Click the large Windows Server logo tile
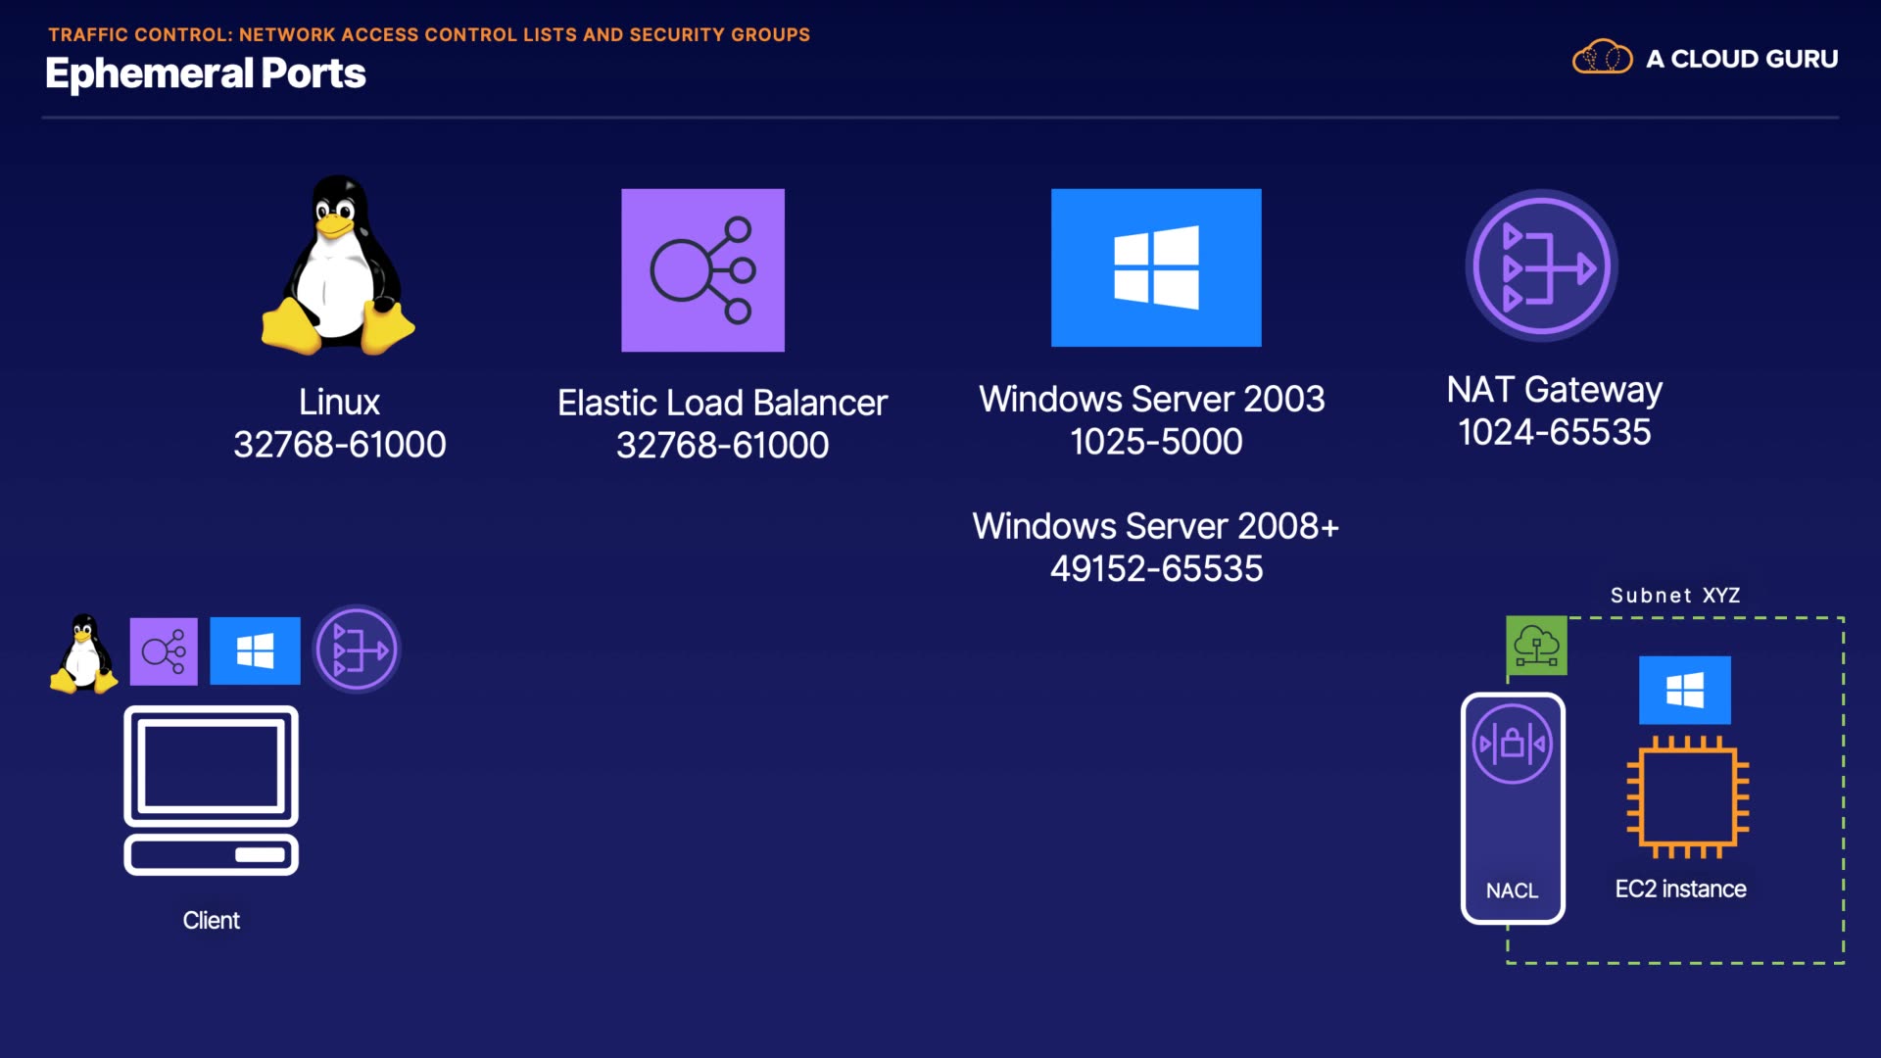The image size is (1881, 1058). click(x=1156, y=267)
